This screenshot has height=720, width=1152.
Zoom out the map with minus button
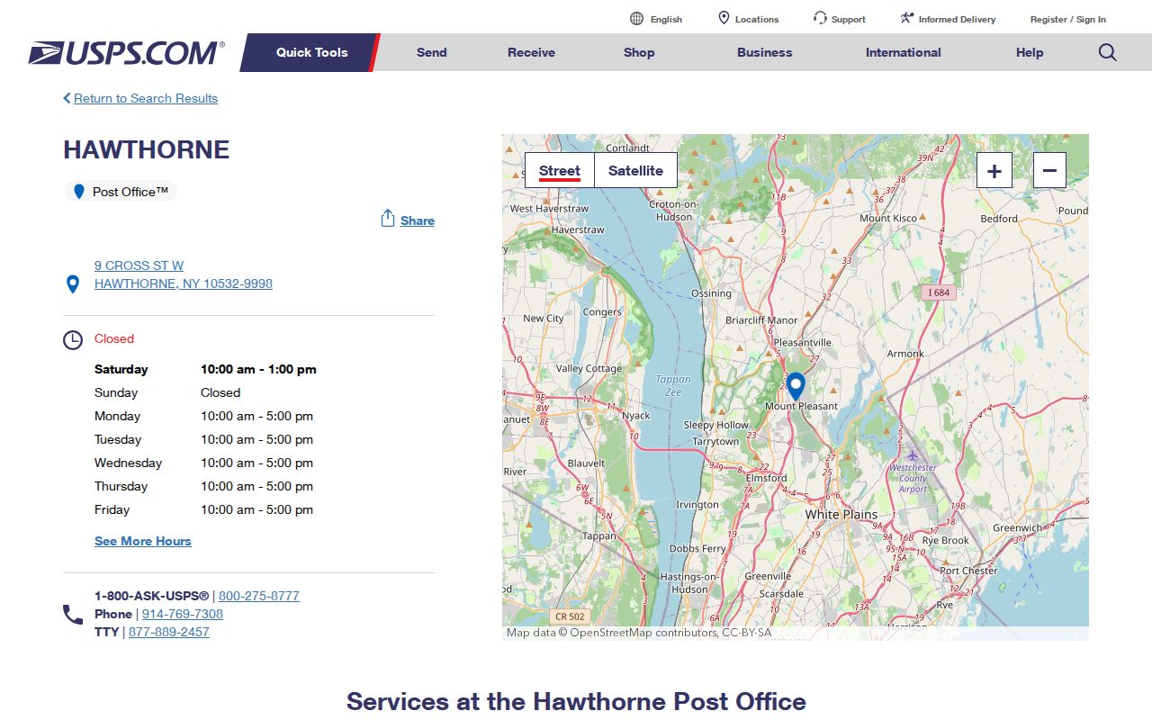click(x=1049, y=170)
